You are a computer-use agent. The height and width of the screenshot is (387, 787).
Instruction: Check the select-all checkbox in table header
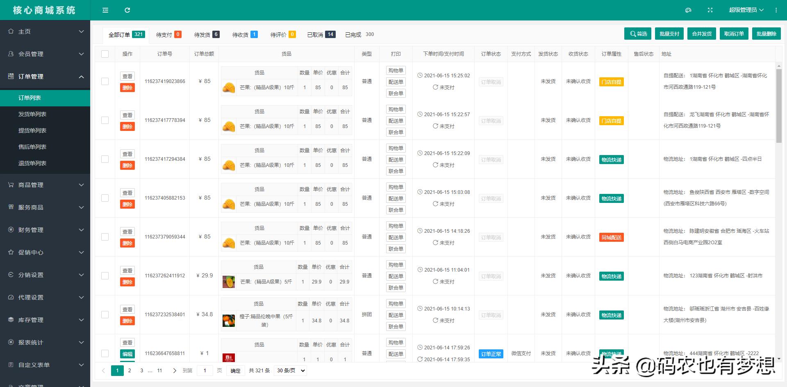click(x=105, y=54)
